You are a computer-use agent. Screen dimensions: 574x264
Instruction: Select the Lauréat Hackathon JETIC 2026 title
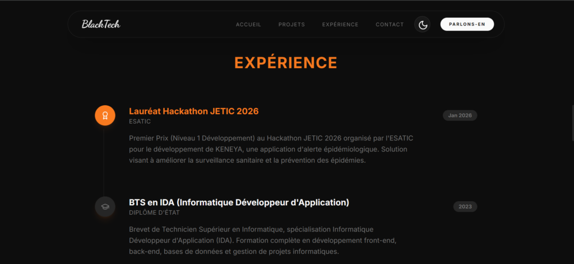coord(193,111)
